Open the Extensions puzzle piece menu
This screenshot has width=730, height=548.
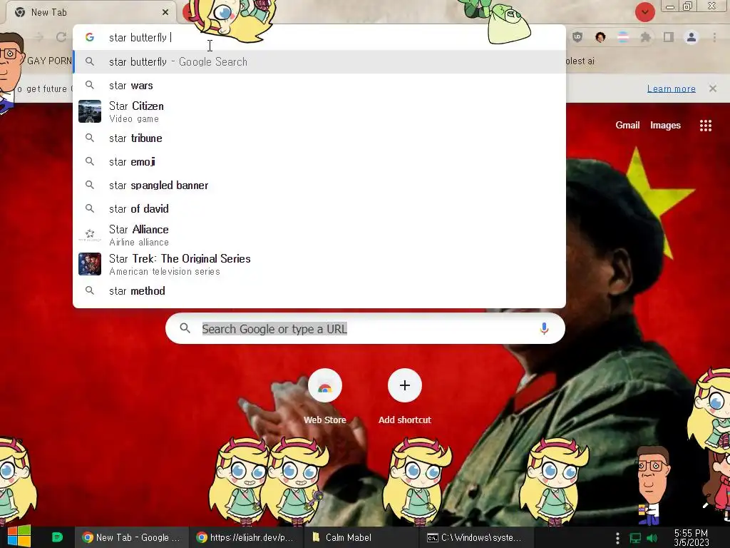click(646, 37)
